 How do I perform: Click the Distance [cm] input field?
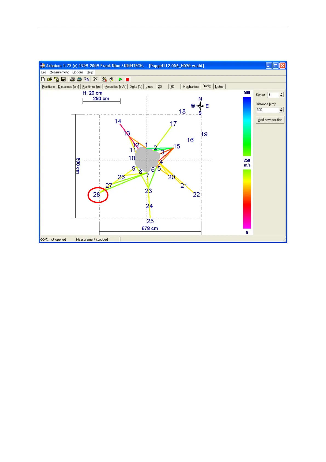(x=267, y=110)
